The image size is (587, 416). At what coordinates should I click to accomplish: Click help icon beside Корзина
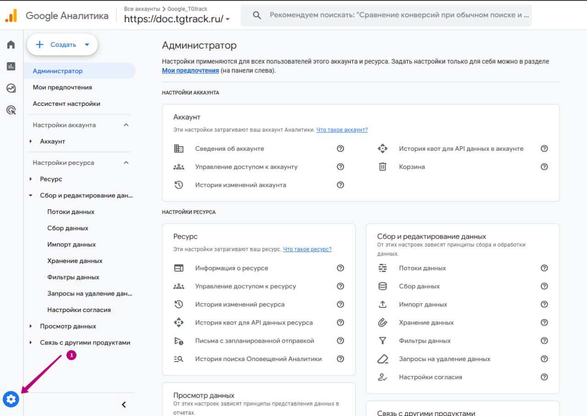[x=544, y=167]
